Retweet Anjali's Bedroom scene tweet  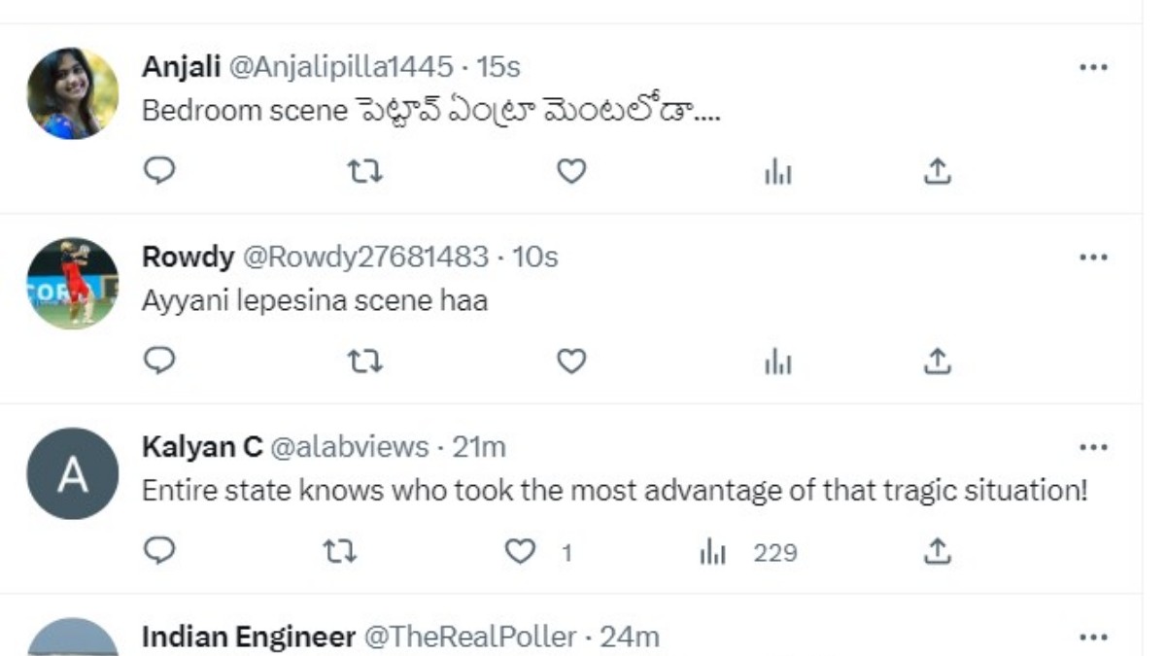[365, 172]
